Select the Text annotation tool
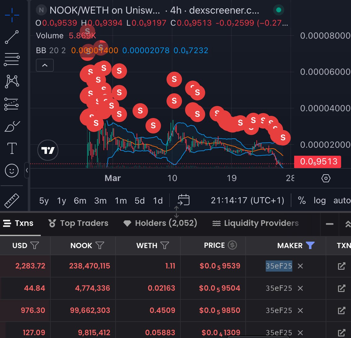The image size is (351, 338). pyautogui.click(x=12, y=148)
